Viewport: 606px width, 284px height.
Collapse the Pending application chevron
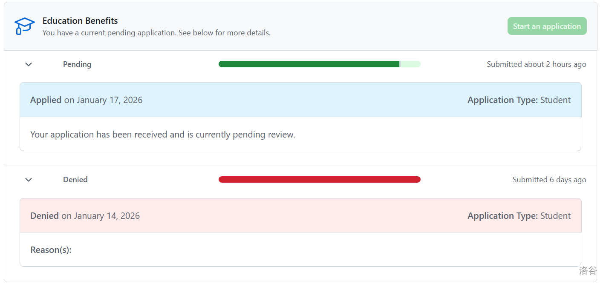pyautogui.click(x=29, y=64)
